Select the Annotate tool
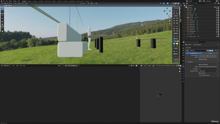The height and width of the screenshot is (124, 220). (2, 28)
